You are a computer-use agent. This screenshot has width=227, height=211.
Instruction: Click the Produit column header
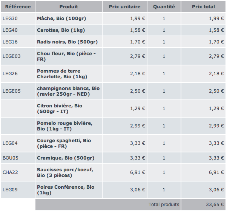point(69,7)
